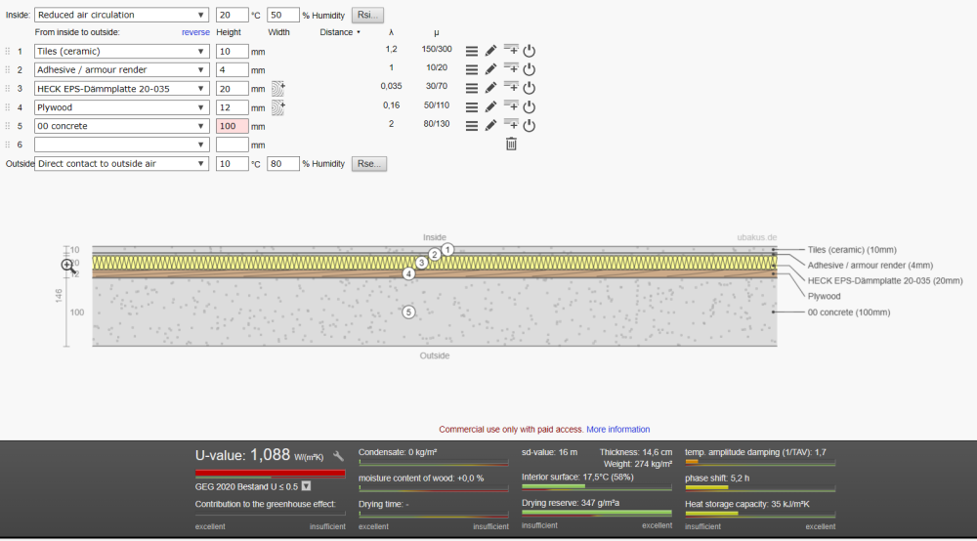The image size is (977, 541).
Task: Click circle marker 5 in concrete layer diagram
Action: click(408, 312)
